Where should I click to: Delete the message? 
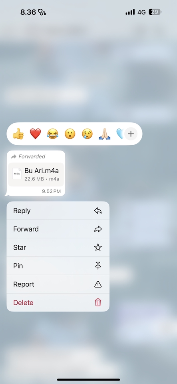(x=58, y=302)
